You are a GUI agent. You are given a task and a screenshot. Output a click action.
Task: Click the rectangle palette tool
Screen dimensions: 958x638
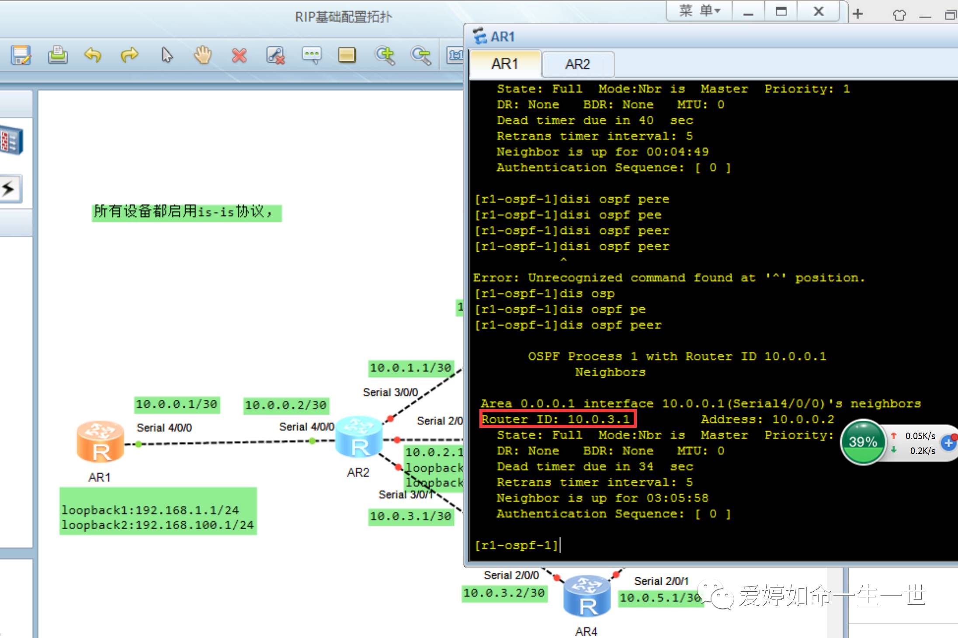347,55
